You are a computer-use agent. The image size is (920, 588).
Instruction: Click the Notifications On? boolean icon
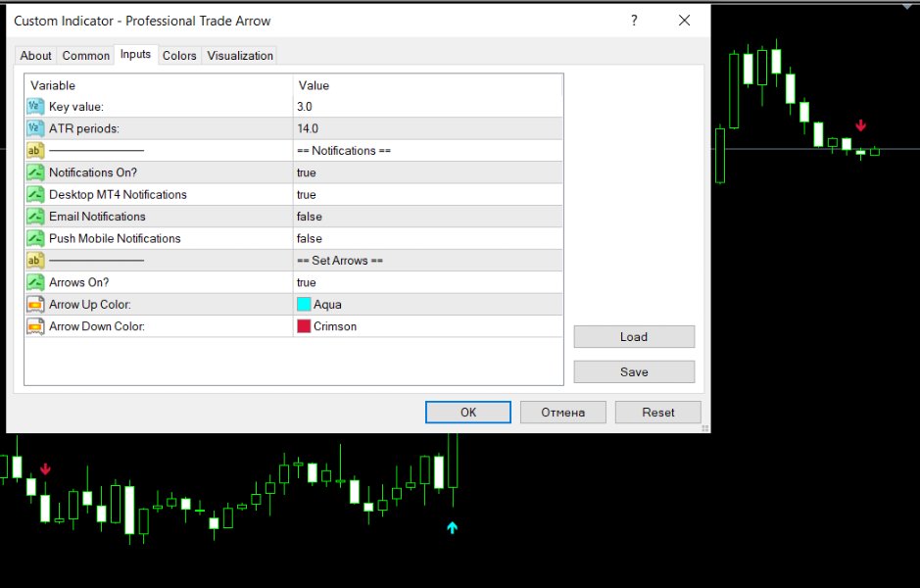35,171
